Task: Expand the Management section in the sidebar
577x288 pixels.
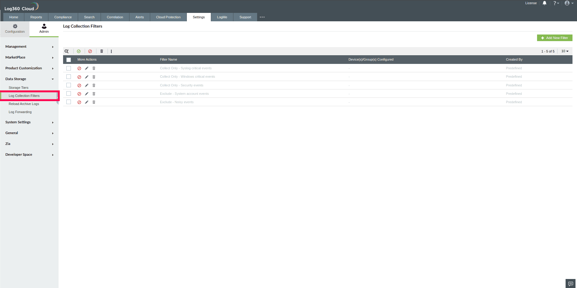Action: click(29, 46)
